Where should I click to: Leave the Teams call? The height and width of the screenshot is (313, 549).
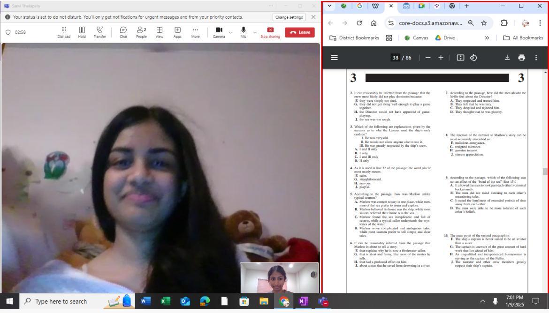pyautogui.click(x=300, y=32)
